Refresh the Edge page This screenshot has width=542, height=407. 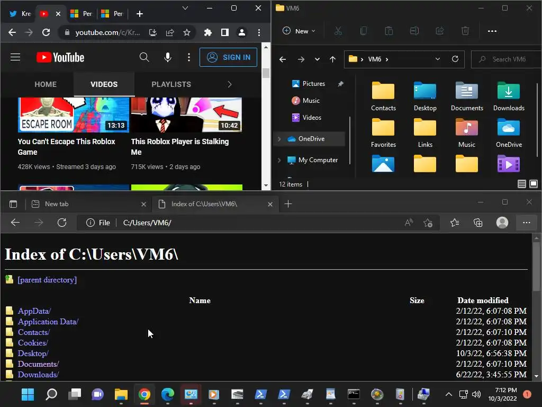tap(62, 223)
